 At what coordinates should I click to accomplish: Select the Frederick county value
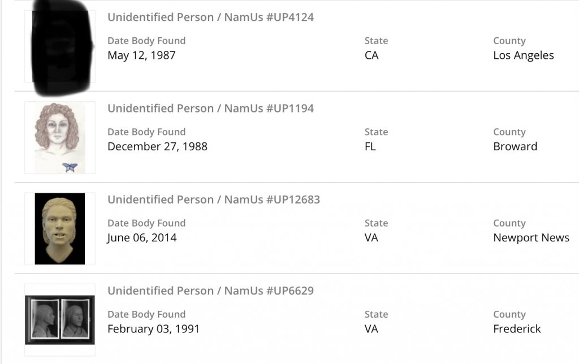coord(517,329)
